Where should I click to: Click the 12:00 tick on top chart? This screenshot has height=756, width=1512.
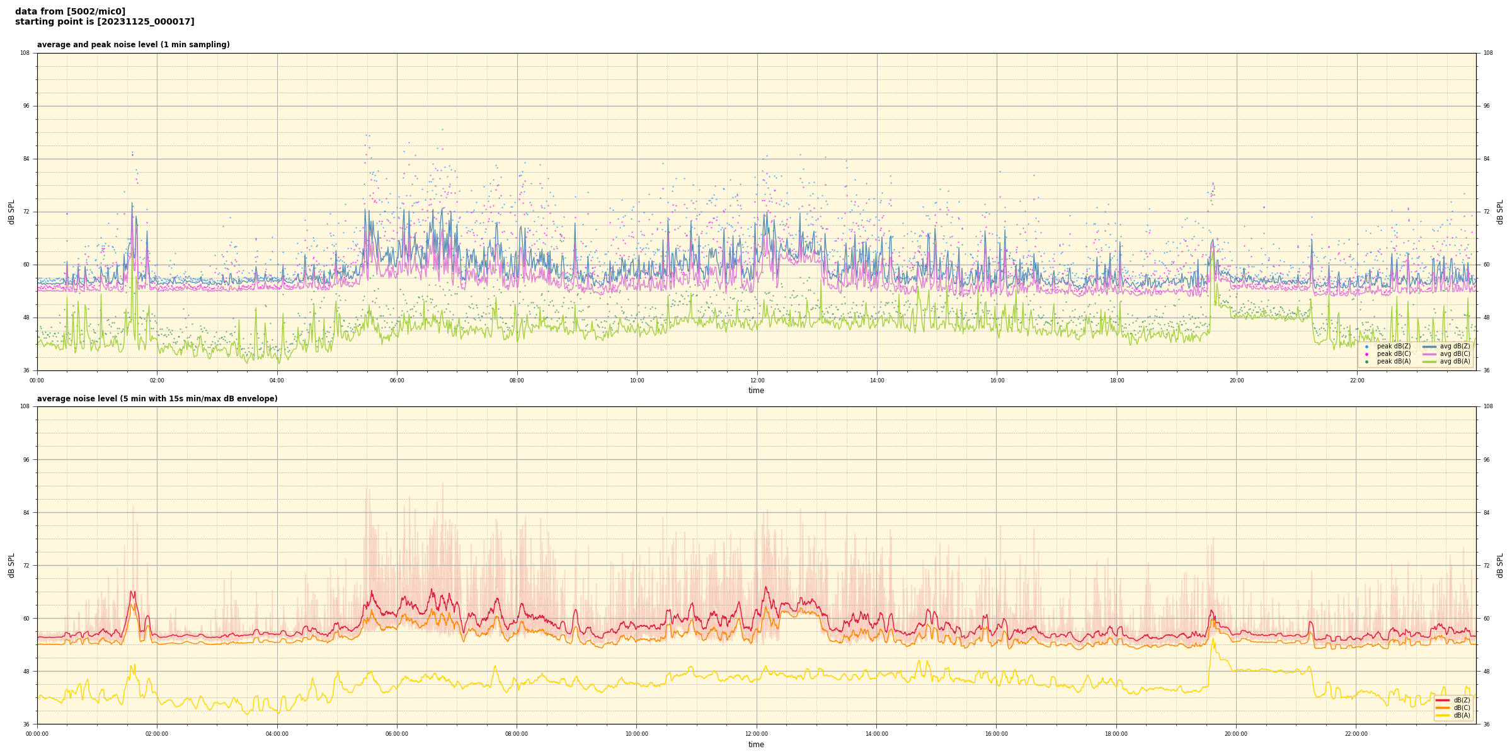point(757,381)
